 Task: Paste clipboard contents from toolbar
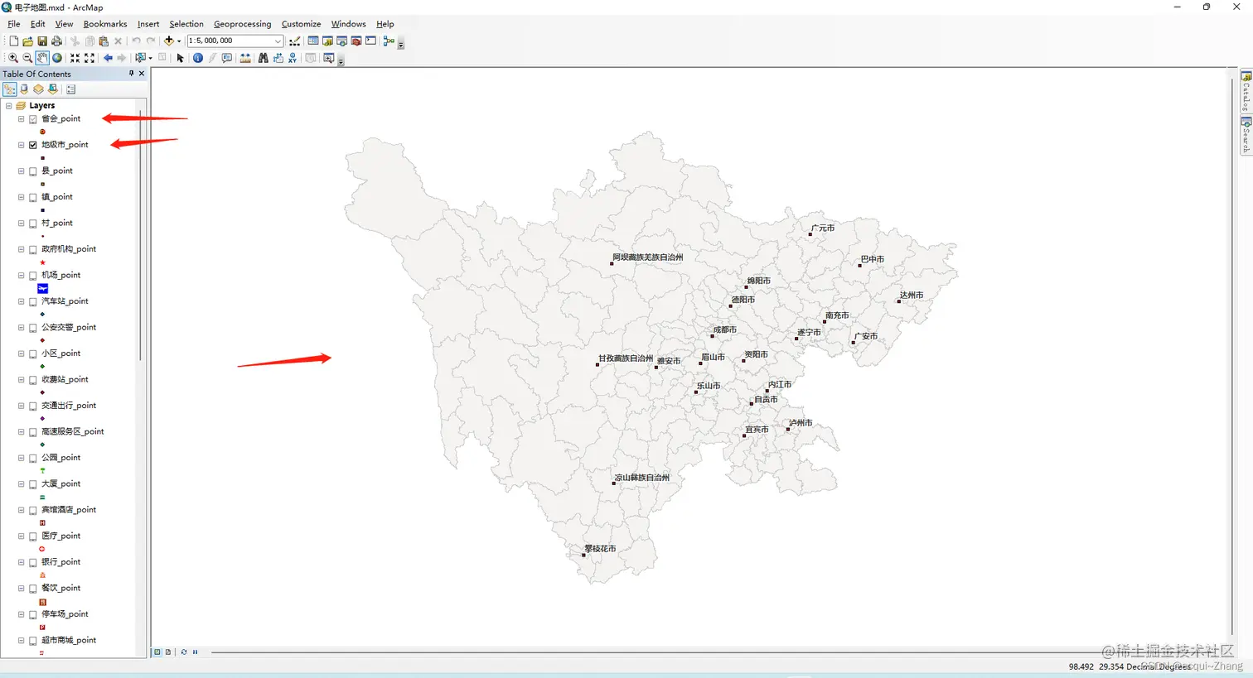104,41
